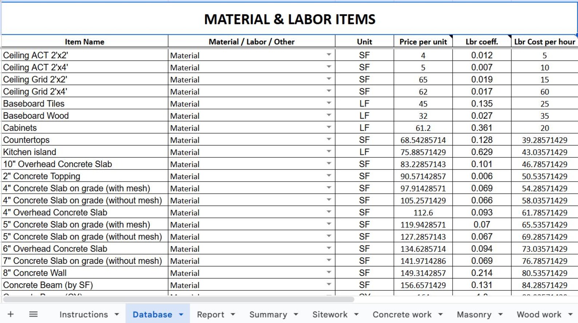Click the horizontal scrollbar thumb
This screenshot has width=578, height=323.
(x=178, y=299)
